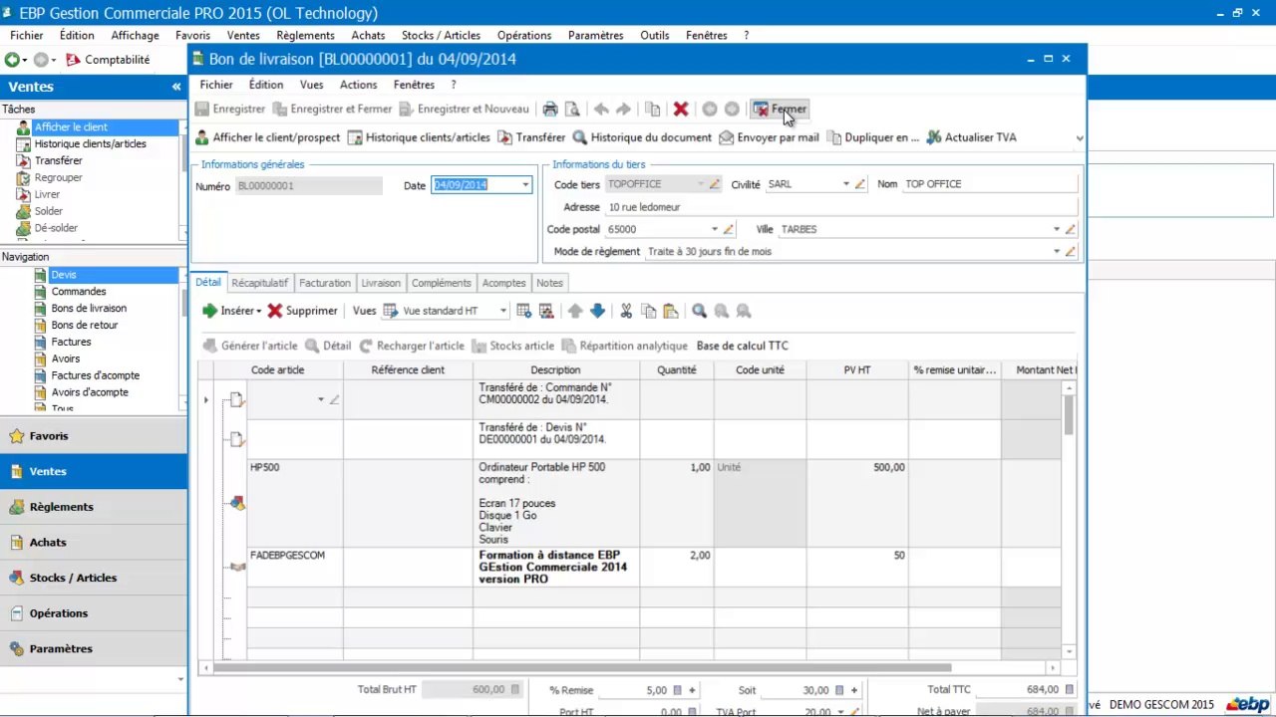The width and height of the screenshot is (1276, 717).
Task: Click the magnifier search icon in grid toolbar
Action: coord(700,311)
